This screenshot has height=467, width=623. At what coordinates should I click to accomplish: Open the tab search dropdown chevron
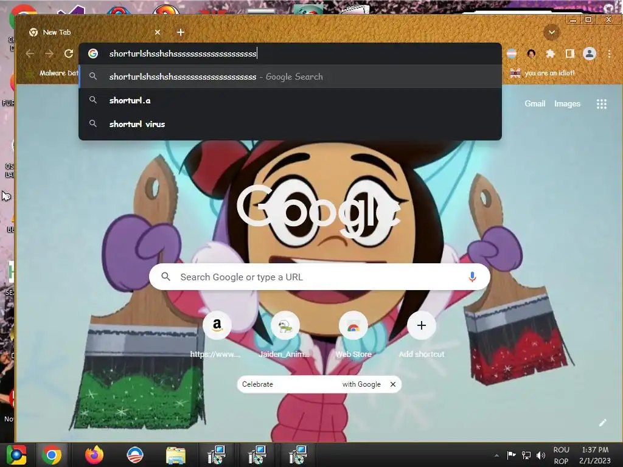tap(551, 32)
